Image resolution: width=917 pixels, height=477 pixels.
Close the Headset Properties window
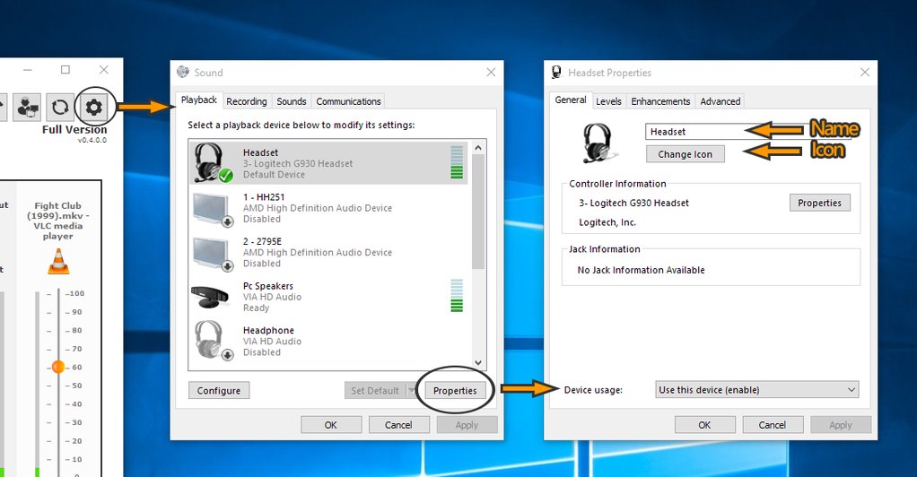point(864,72)
